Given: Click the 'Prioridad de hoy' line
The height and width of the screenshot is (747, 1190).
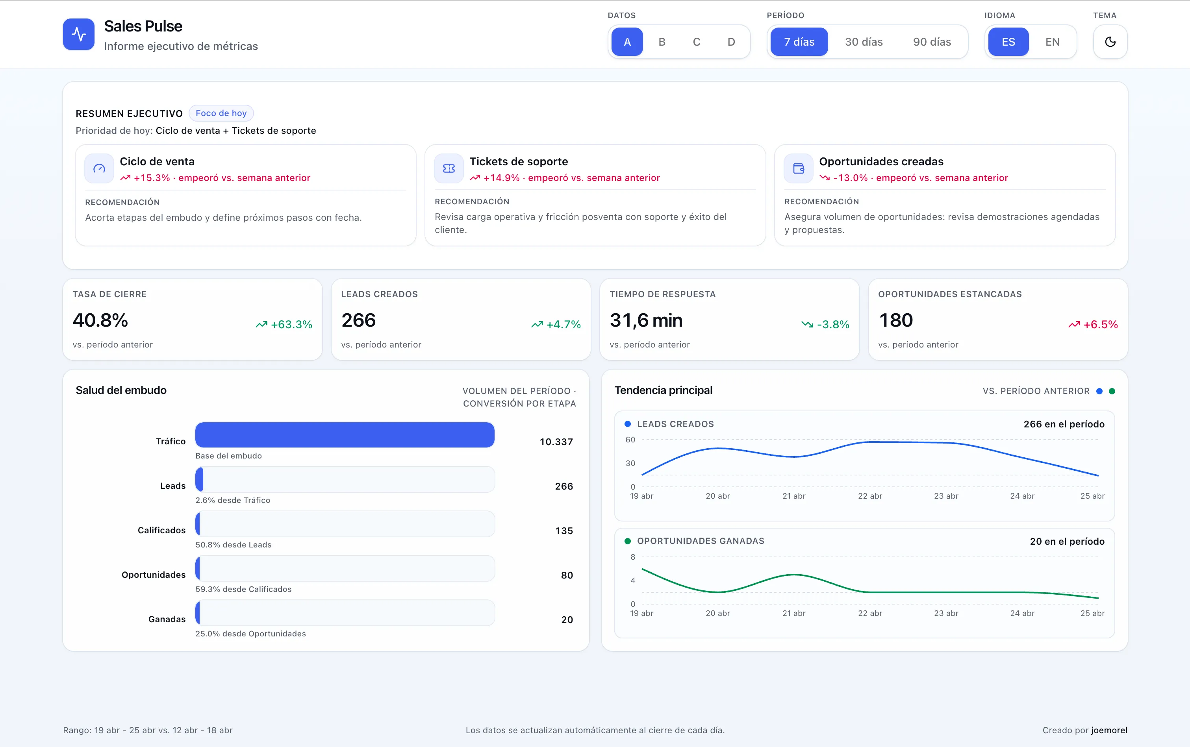Looking at the screenshot, I should tap(196, 130).
